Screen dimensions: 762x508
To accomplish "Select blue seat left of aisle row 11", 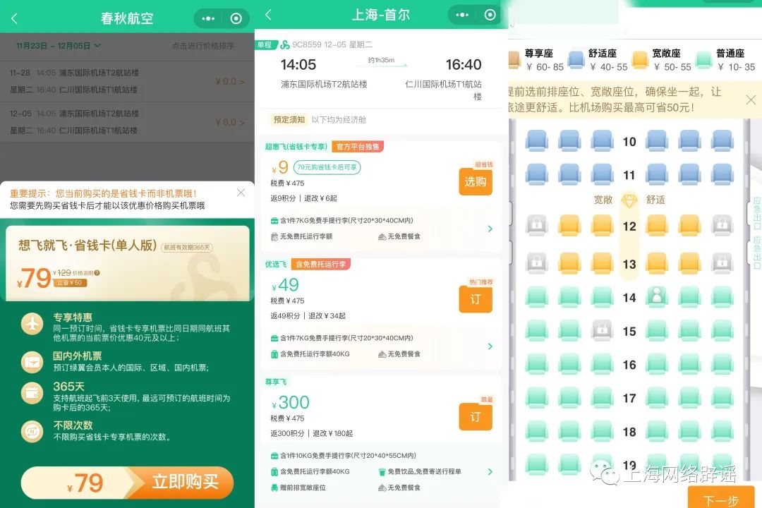I will pos(602,174).
